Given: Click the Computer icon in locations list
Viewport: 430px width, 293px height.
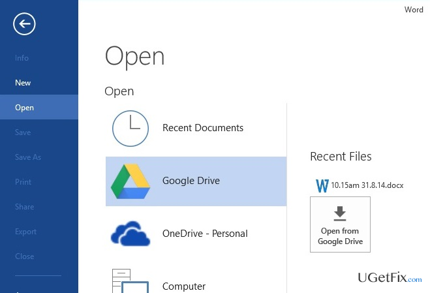Looking at the screenshot, I should [x=131, y=281].
